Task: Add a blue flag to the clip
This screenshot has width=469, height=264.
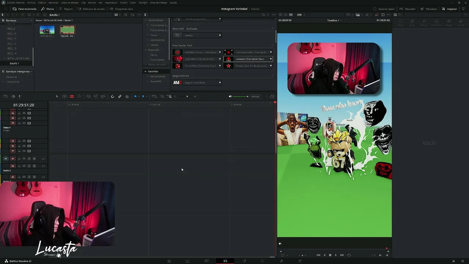Action: (x=135, y=96)
